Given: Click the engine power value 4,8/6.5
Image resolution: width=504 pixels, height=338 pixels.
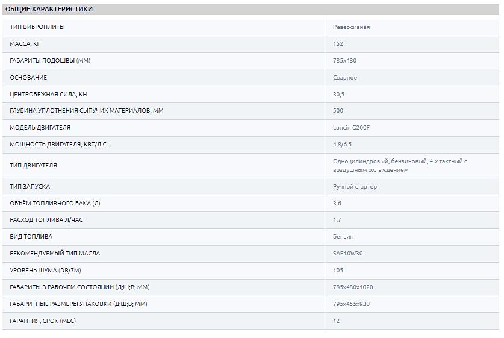Looking at the screenshot, I should point(343,145).
